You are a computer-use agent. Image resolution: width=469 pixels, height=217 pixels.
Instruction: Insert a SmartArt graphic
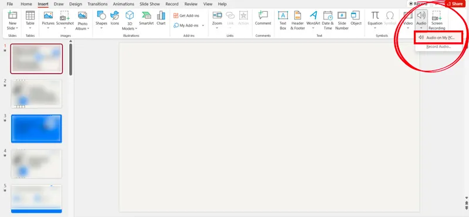(146, 18)
